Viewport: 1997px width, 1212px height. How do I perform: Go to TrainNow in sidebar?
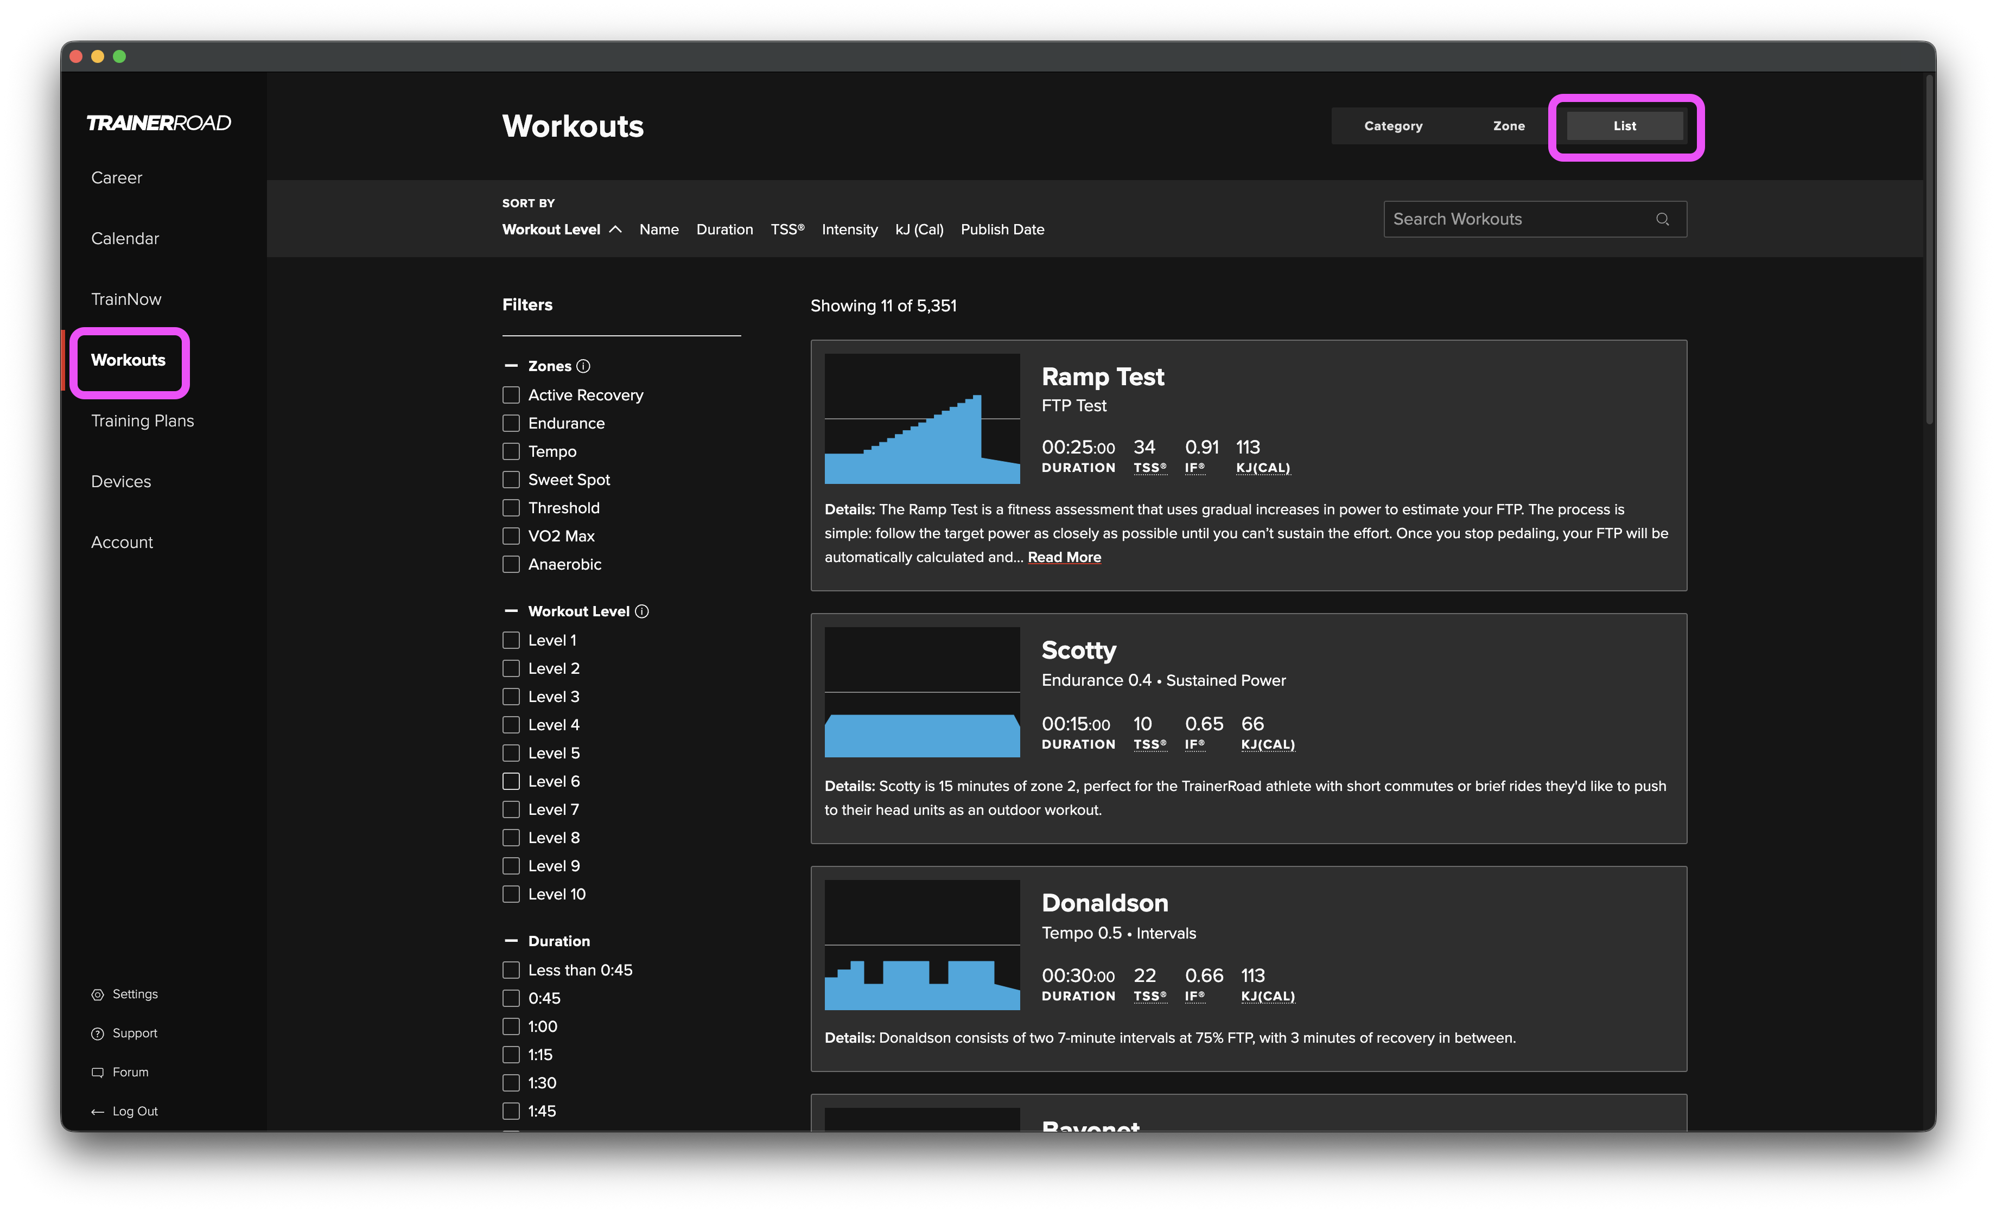pos(126,299)
